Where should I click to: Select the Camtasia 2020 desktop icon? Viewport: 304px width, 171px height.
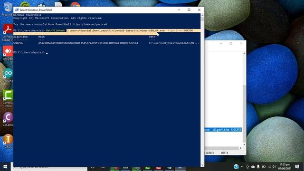8,98
